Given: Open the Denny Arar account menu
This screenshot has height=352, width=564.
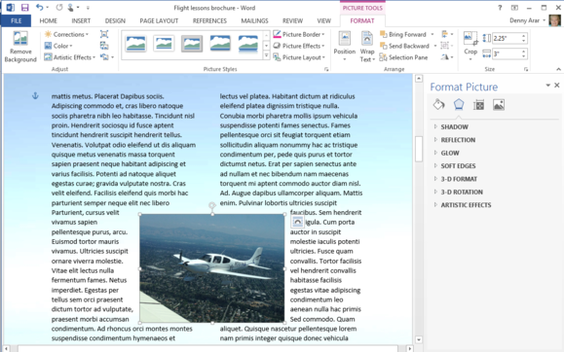Looking at the screenshot, I should click(x=527, y=20).
